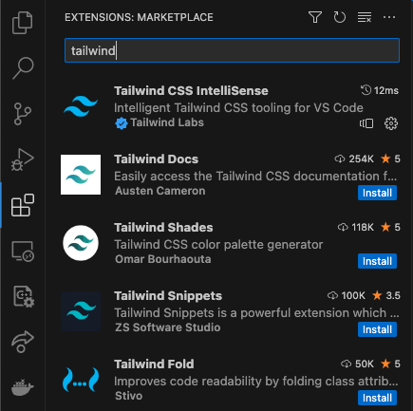Install the Tailwind Fold extension
413x411 pixels.
[377, 398]
